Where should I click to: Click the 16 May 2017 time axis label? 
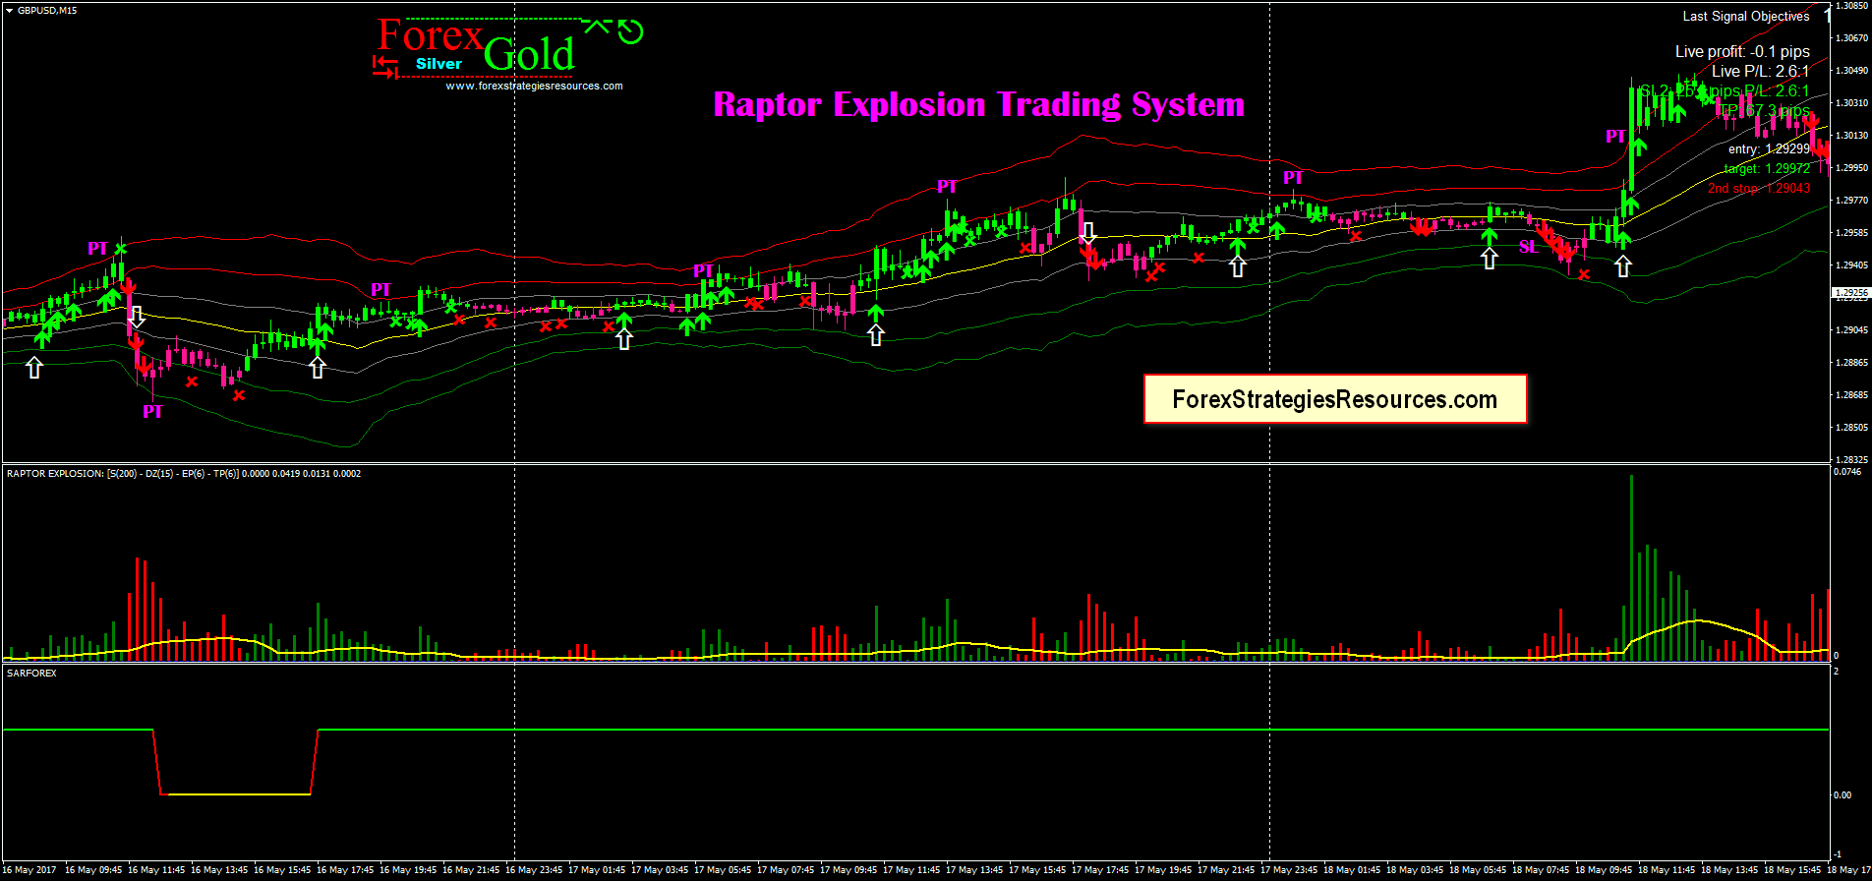[x=29, y=870]
